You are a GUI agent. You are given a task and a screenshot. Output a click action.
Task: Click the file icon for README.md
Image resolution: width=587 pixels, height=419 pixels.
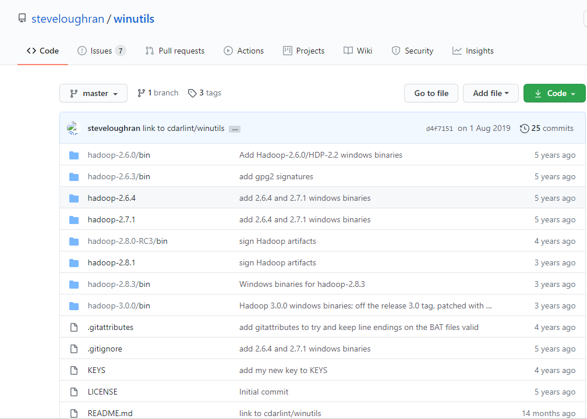[x=74, y=413]
